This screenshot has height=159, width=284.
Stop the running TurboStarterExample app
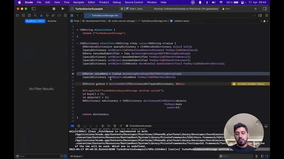click(54, 9)
